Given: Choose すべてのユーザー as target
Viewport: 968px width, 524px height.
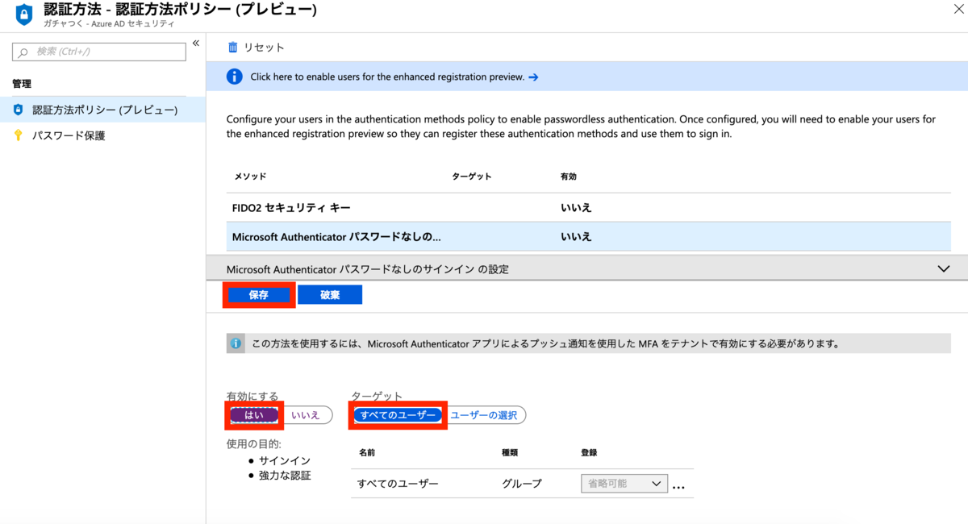Looking at the screenshot, I should (398, 414).
